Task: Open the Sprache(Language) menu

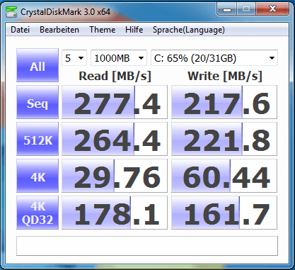Action: click(189, 30)
